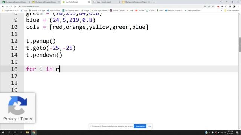The image size is (241, 135).
Task: Open Windows taskbar search
Action: (9, 132)
